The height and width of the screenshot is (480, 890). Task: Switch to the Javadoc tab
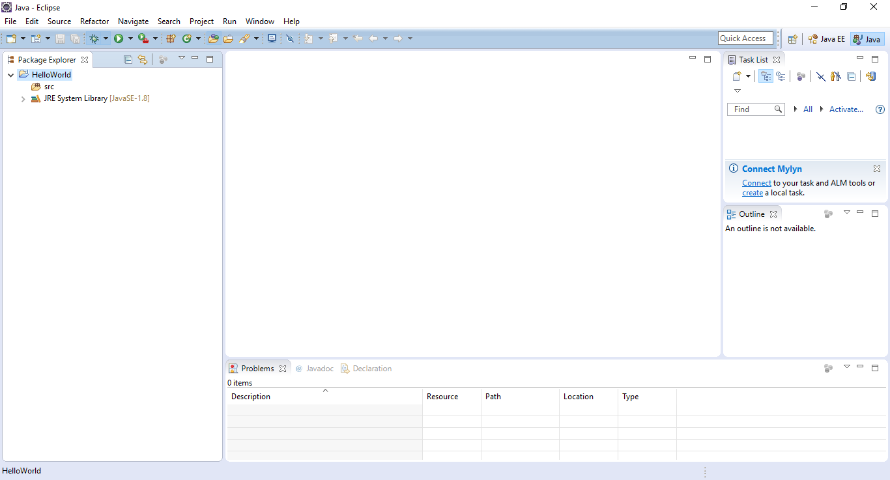point(314,369)
